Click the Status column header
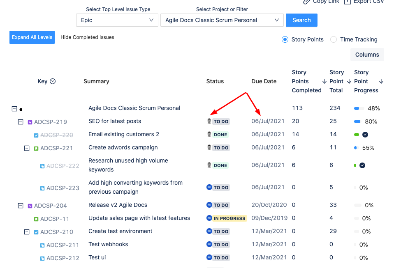Screen dimensions: 394x268 (215, 81)
